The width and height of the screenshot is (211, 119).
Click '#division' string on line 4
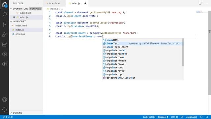(116, 23)
